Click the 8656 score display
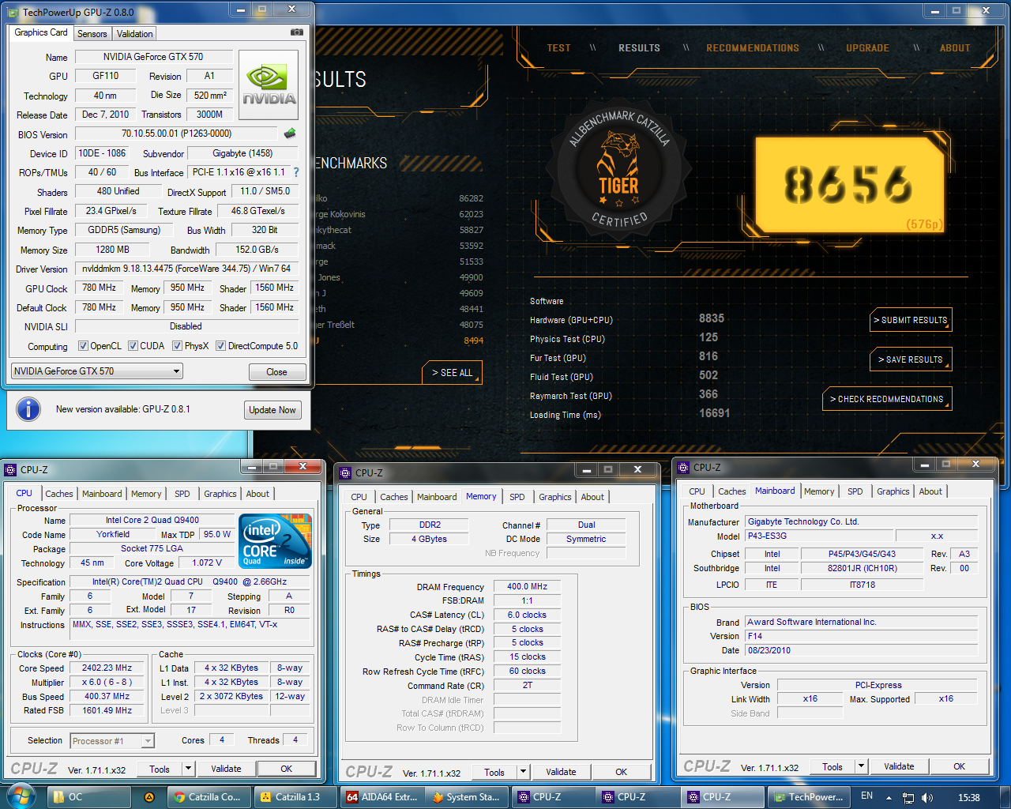This screenshot has height=809, width=1011. tap(850, 184)
